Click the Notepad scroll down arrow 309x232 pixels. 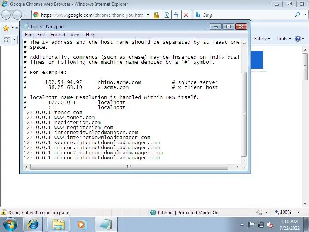pos(244,160)
